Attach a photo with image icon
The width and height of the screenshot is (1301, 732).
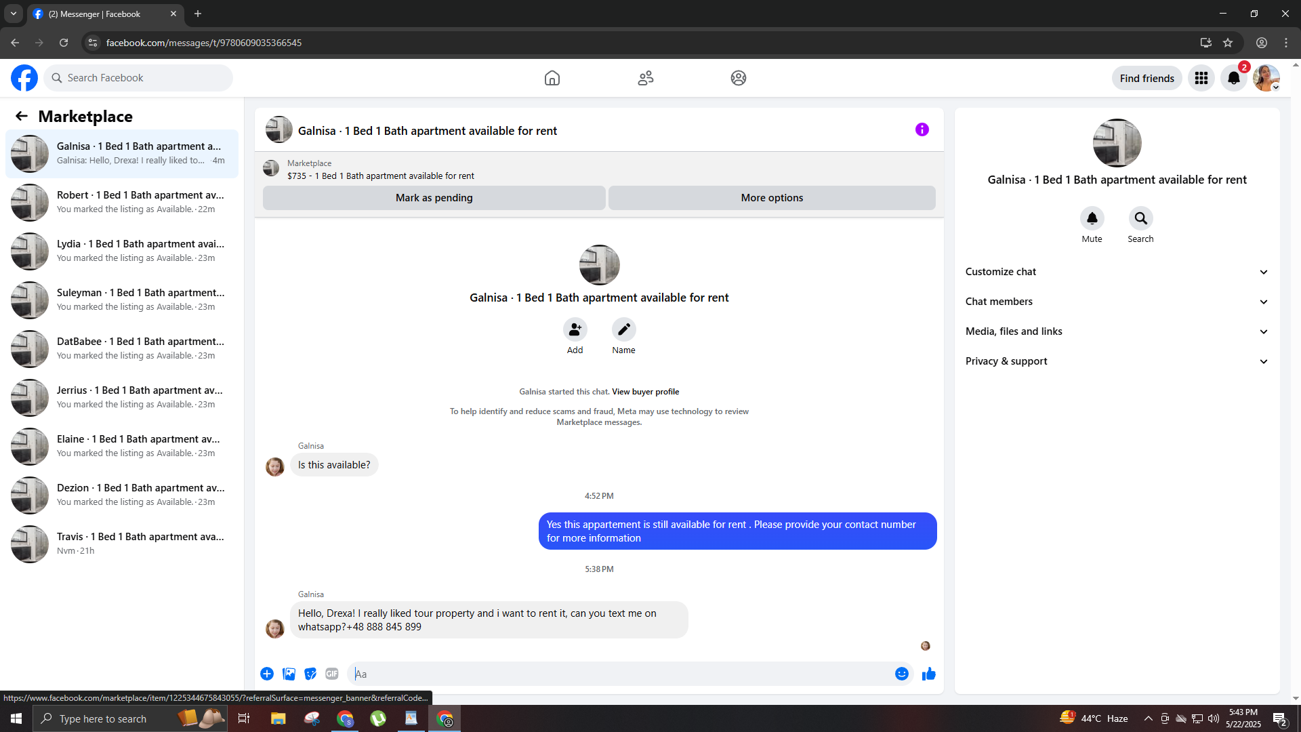coord(289,674)
